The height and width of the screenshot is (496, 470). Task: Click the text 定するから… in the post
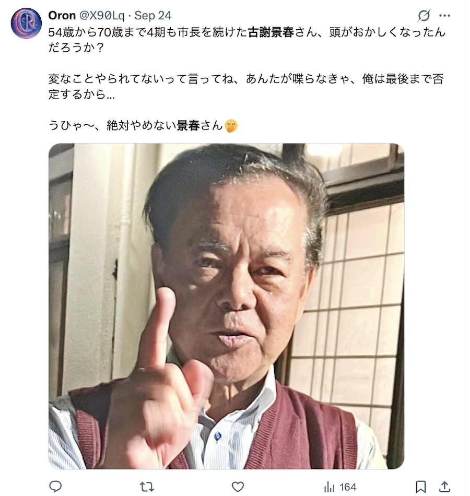tap(81, 95)
